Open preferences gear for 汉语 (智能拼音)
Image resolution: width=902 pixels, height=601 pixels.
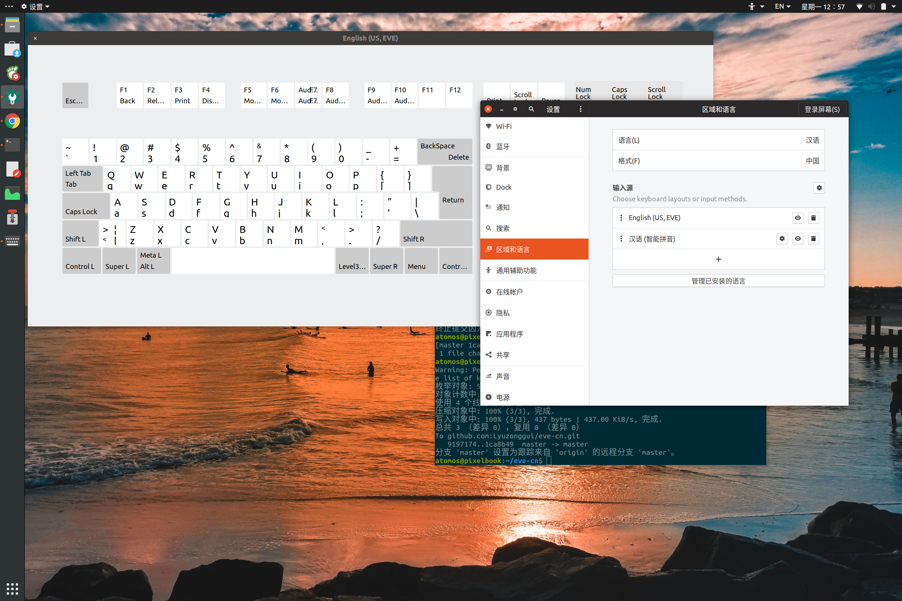pyautogui.click(x=782, y=239)
